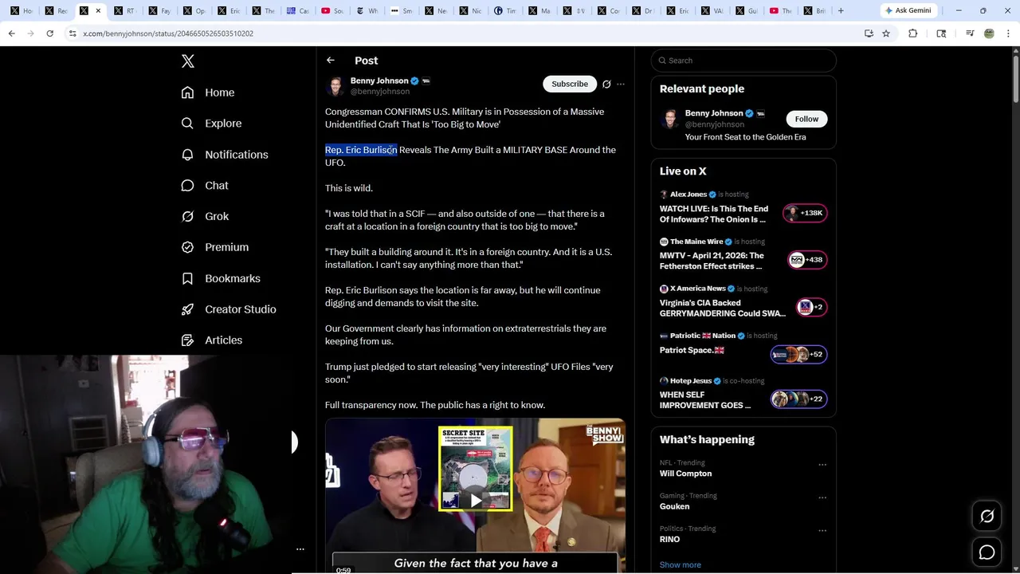This screenshot has width=1020, height=574.
Task: Open Patriotic Nation Patriot Space
Action: tap(743, 348)
